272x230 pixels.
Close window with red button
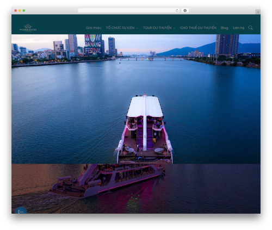(x=16, y=10)
